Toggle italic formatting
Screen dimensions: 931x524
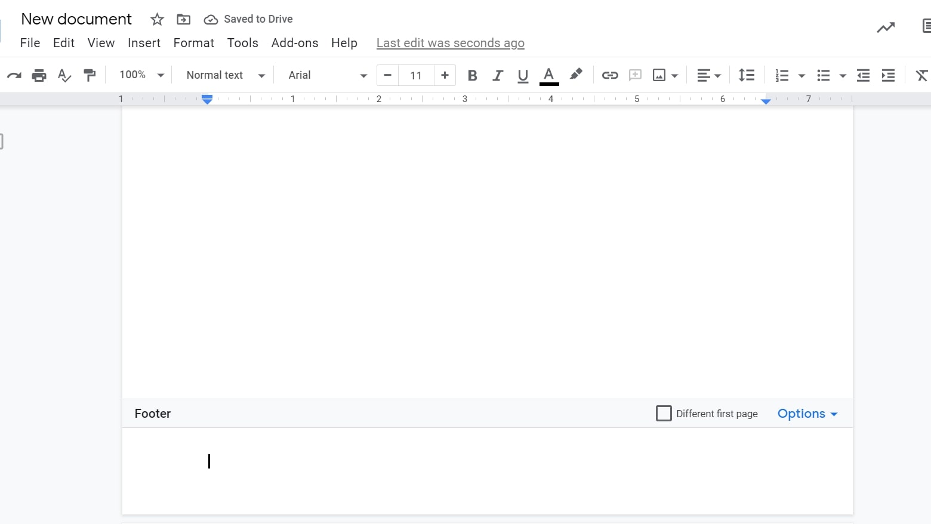pos(498,75)
